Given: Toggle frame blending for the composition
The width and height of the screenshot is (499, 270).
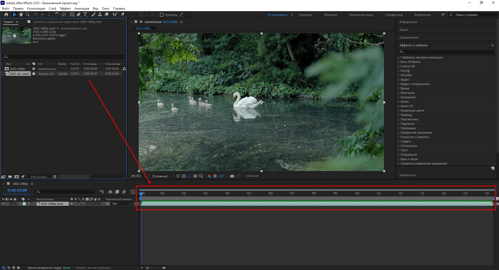Looking at the screenshot, I should [x=117, y=192].
